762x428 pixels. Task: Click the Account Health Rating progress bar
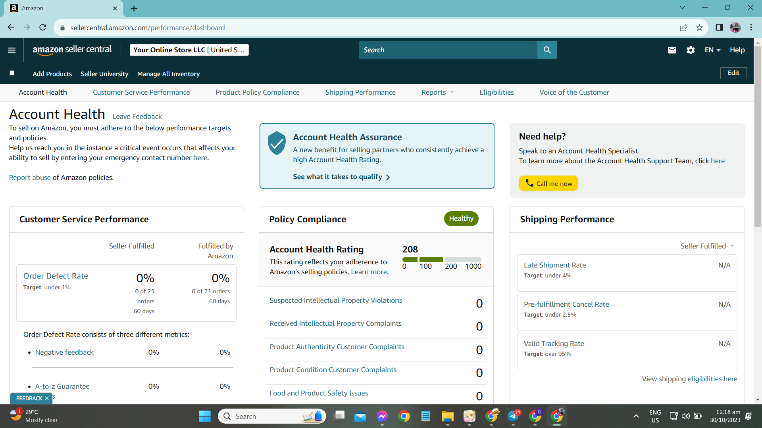point(442,260)
